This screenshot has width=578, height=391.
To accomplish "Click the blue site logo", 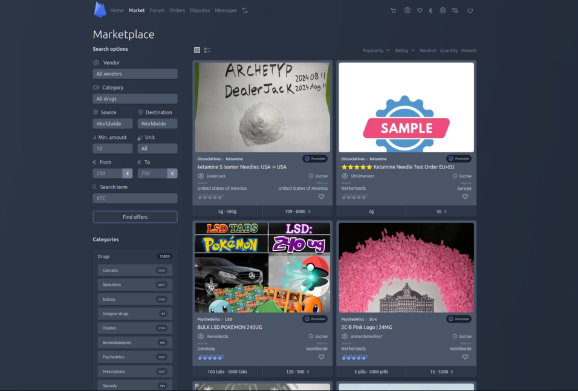I will pos(100,10).
